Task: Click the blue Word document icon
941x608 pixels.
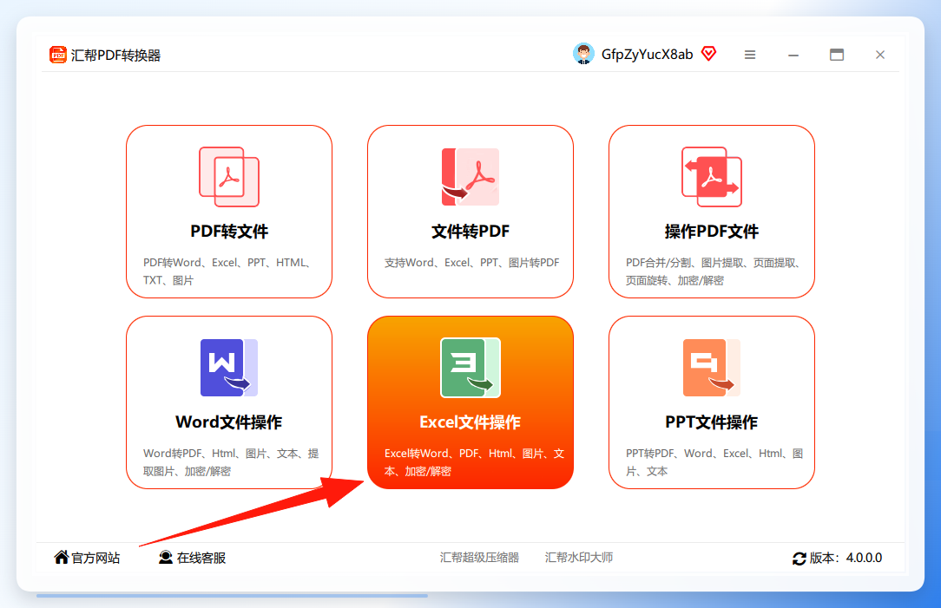Action: [x=229, y=368]
